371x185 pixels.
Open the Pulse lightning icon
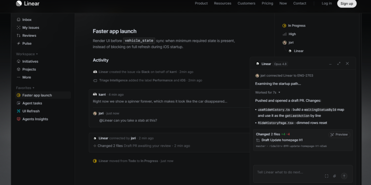pyautogui.click(x=18, y=43)
